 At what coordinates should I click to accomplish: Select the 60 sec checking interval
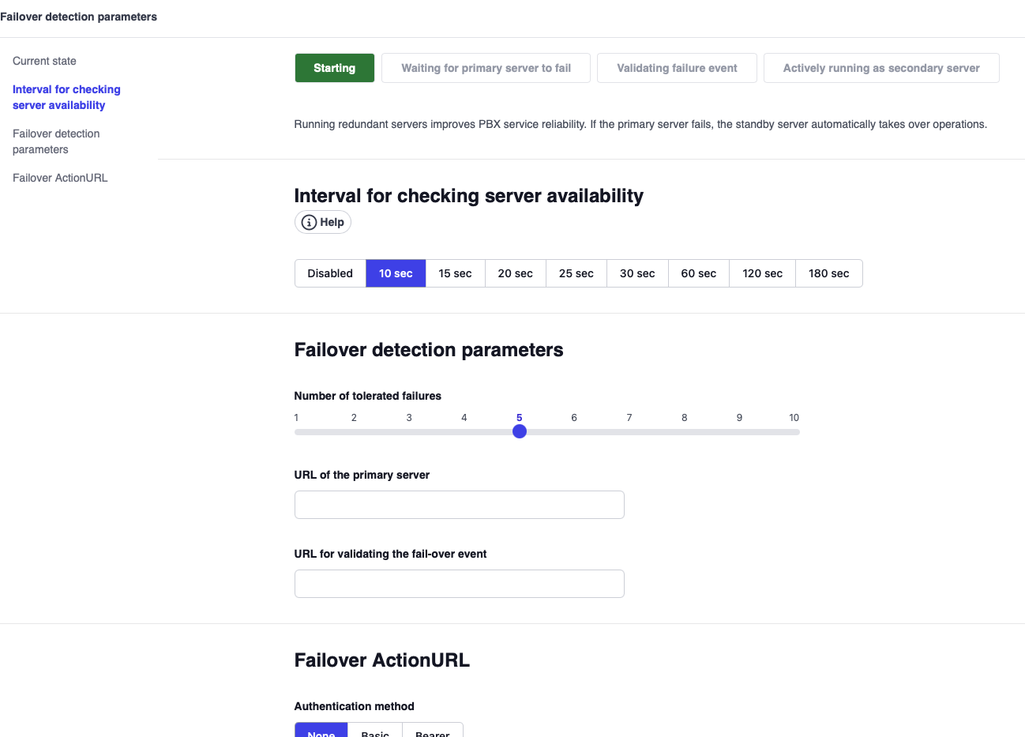698,273
